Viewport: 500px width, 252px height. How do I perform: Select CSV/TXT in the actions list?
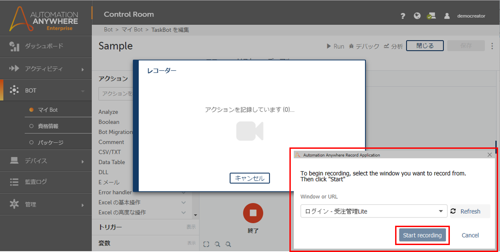[x=109, y=152]
